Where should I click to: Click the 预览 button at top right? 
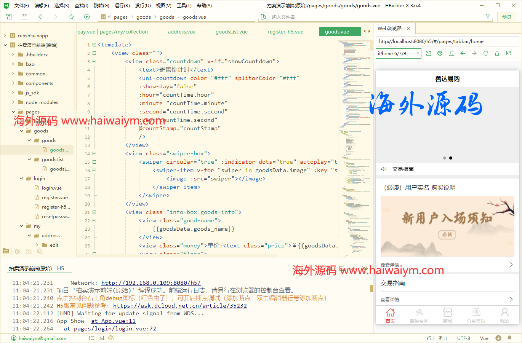[x=507, y=17]
